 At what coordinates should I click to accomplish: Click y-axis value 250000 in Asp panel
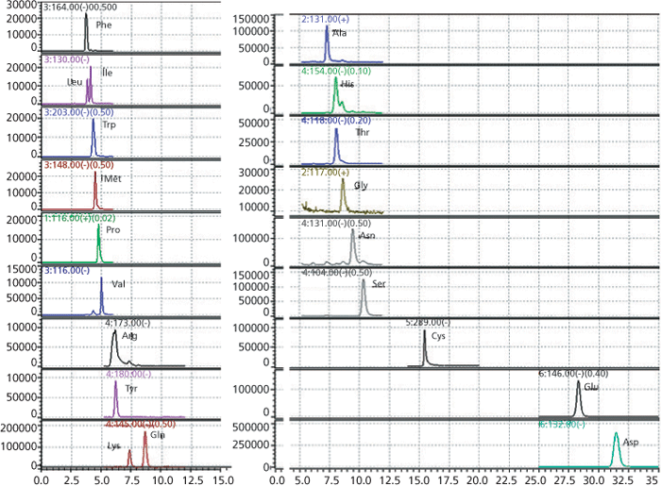251,444
